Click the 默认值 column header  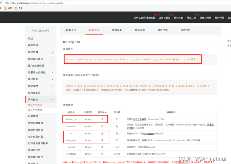(117, 112)
